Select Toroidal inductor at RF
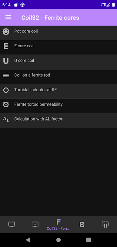This screenshot has width=117, height=247. 59,91
